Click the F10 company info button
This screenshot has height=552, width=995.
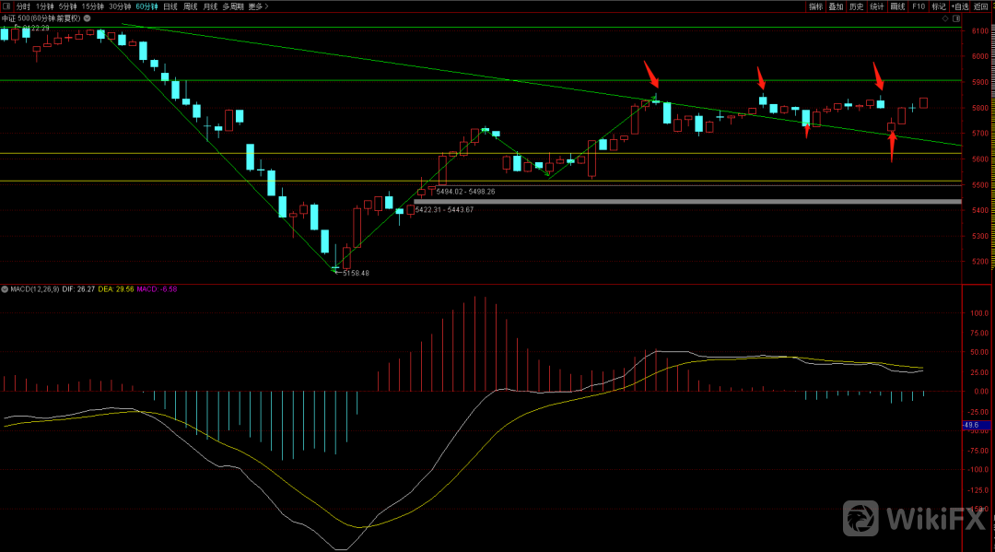919,6
